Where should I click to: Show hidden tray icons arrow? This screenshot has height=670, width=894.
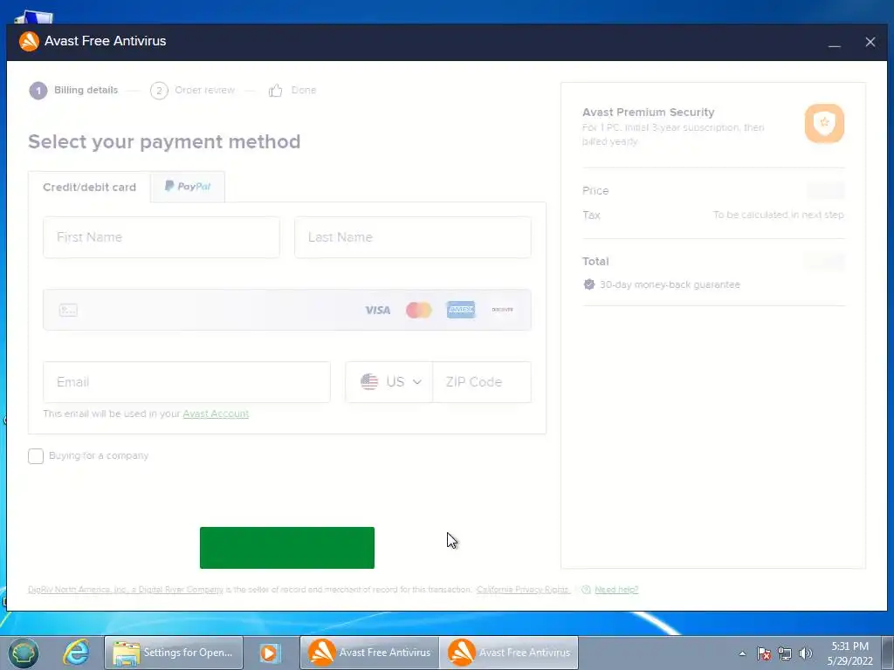[x=742, y=653]
